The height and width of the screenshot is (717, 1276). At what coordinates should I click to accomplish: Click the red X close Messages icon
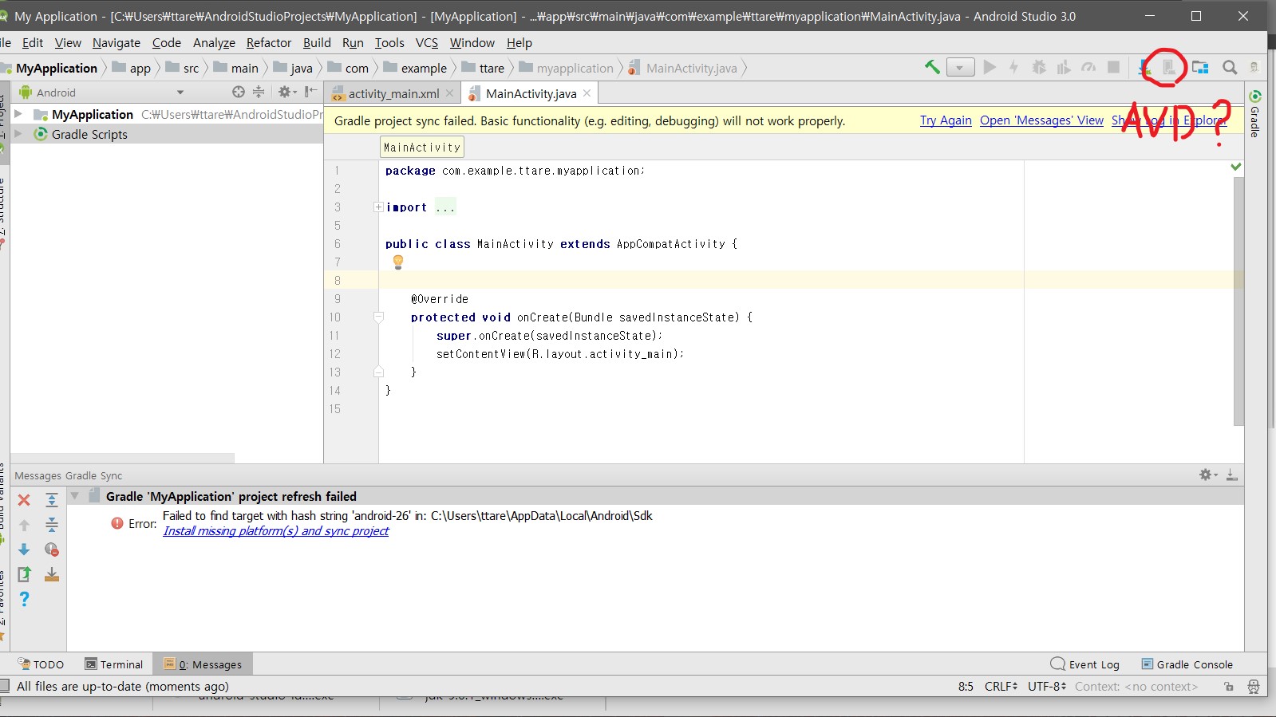point(24,500)
